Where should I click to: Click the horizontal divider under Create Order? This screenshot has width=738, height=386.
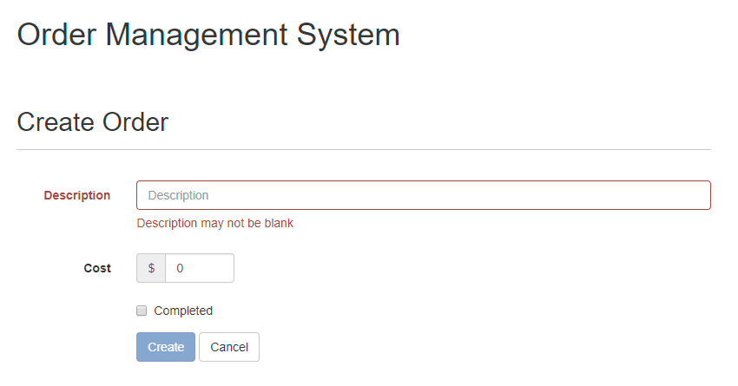364,149
